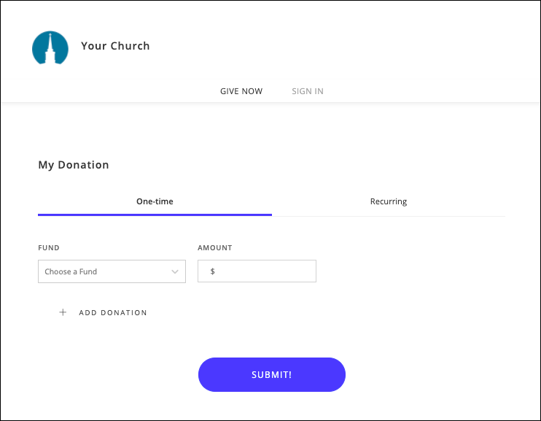Go to the Sign In page

308,91
